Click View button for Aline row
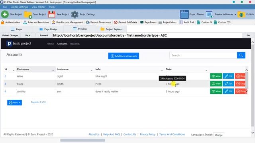The width and height of the screenshot is (255, 143). tap(216, 76)
